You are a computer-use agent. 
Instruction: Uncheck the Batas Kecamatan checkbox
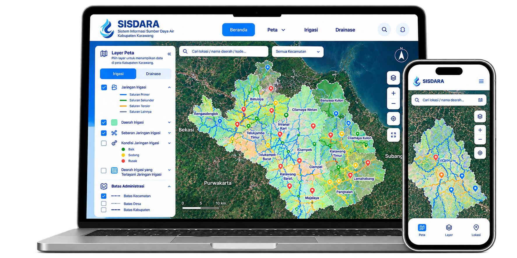point(103,196)
